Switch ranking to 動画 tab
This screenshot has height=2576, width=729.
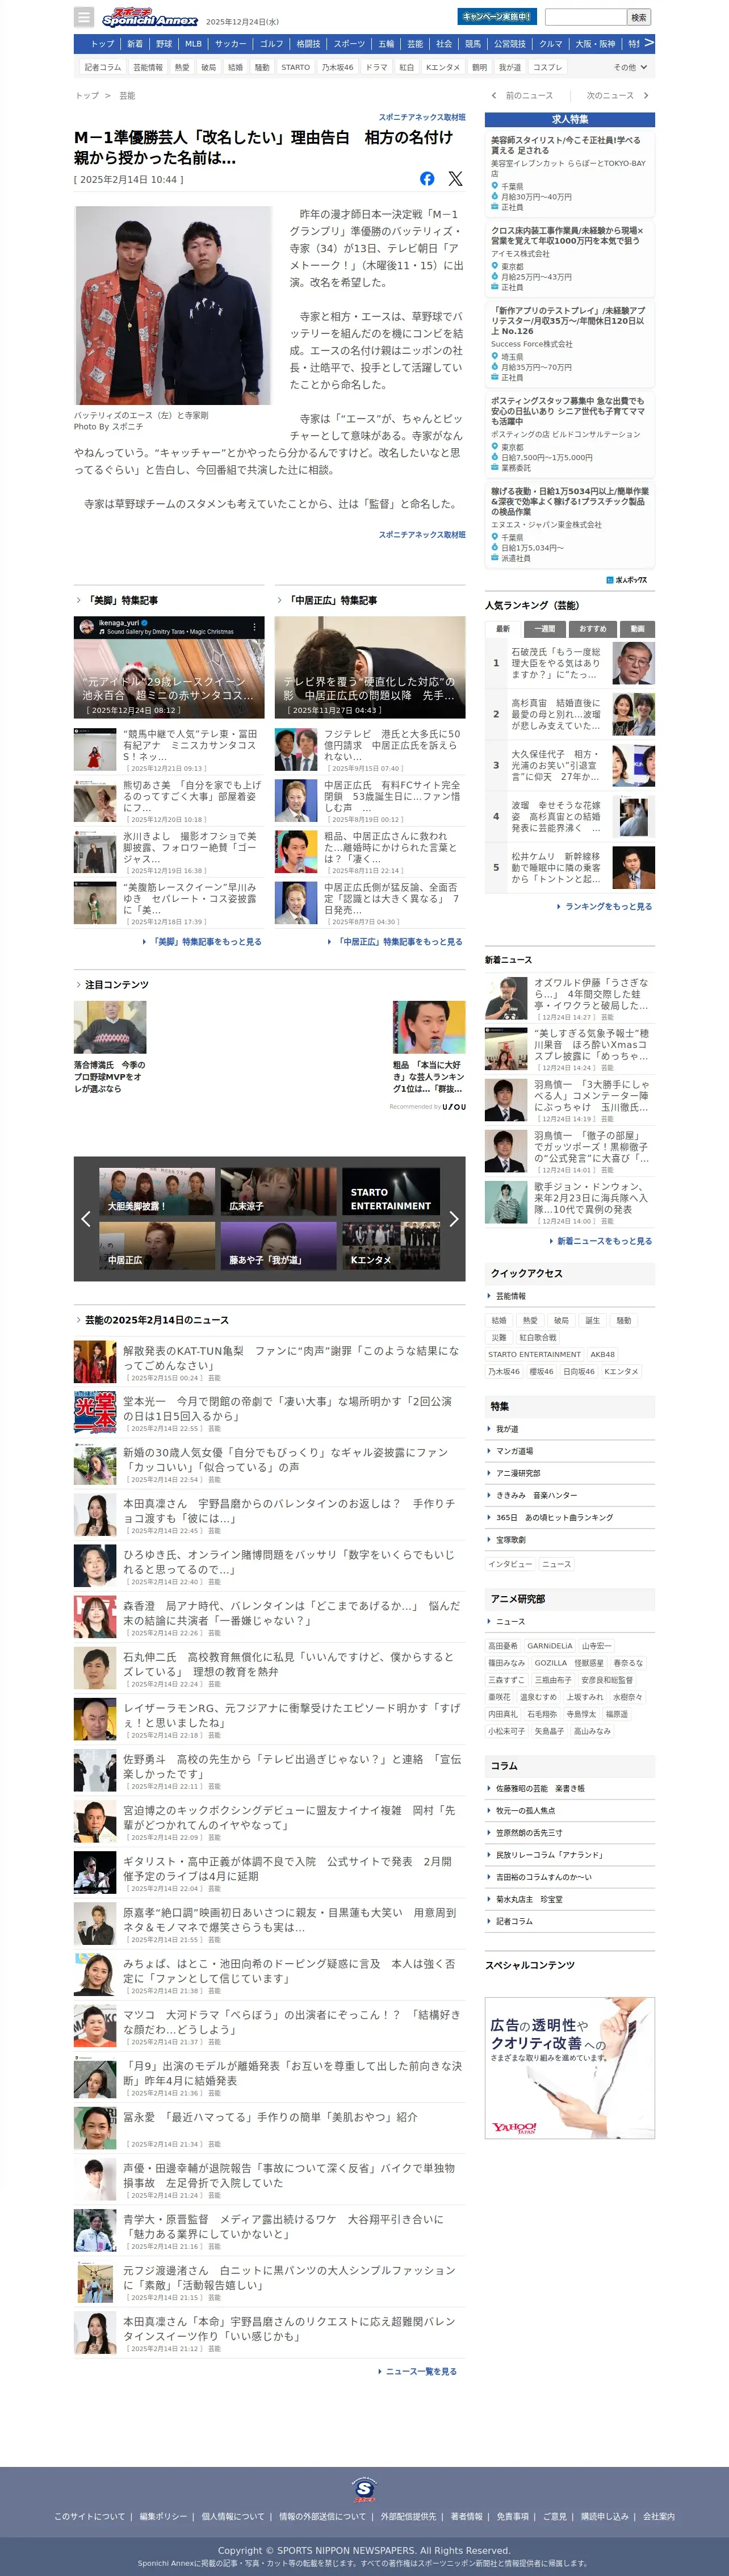[x=637, y=629]
